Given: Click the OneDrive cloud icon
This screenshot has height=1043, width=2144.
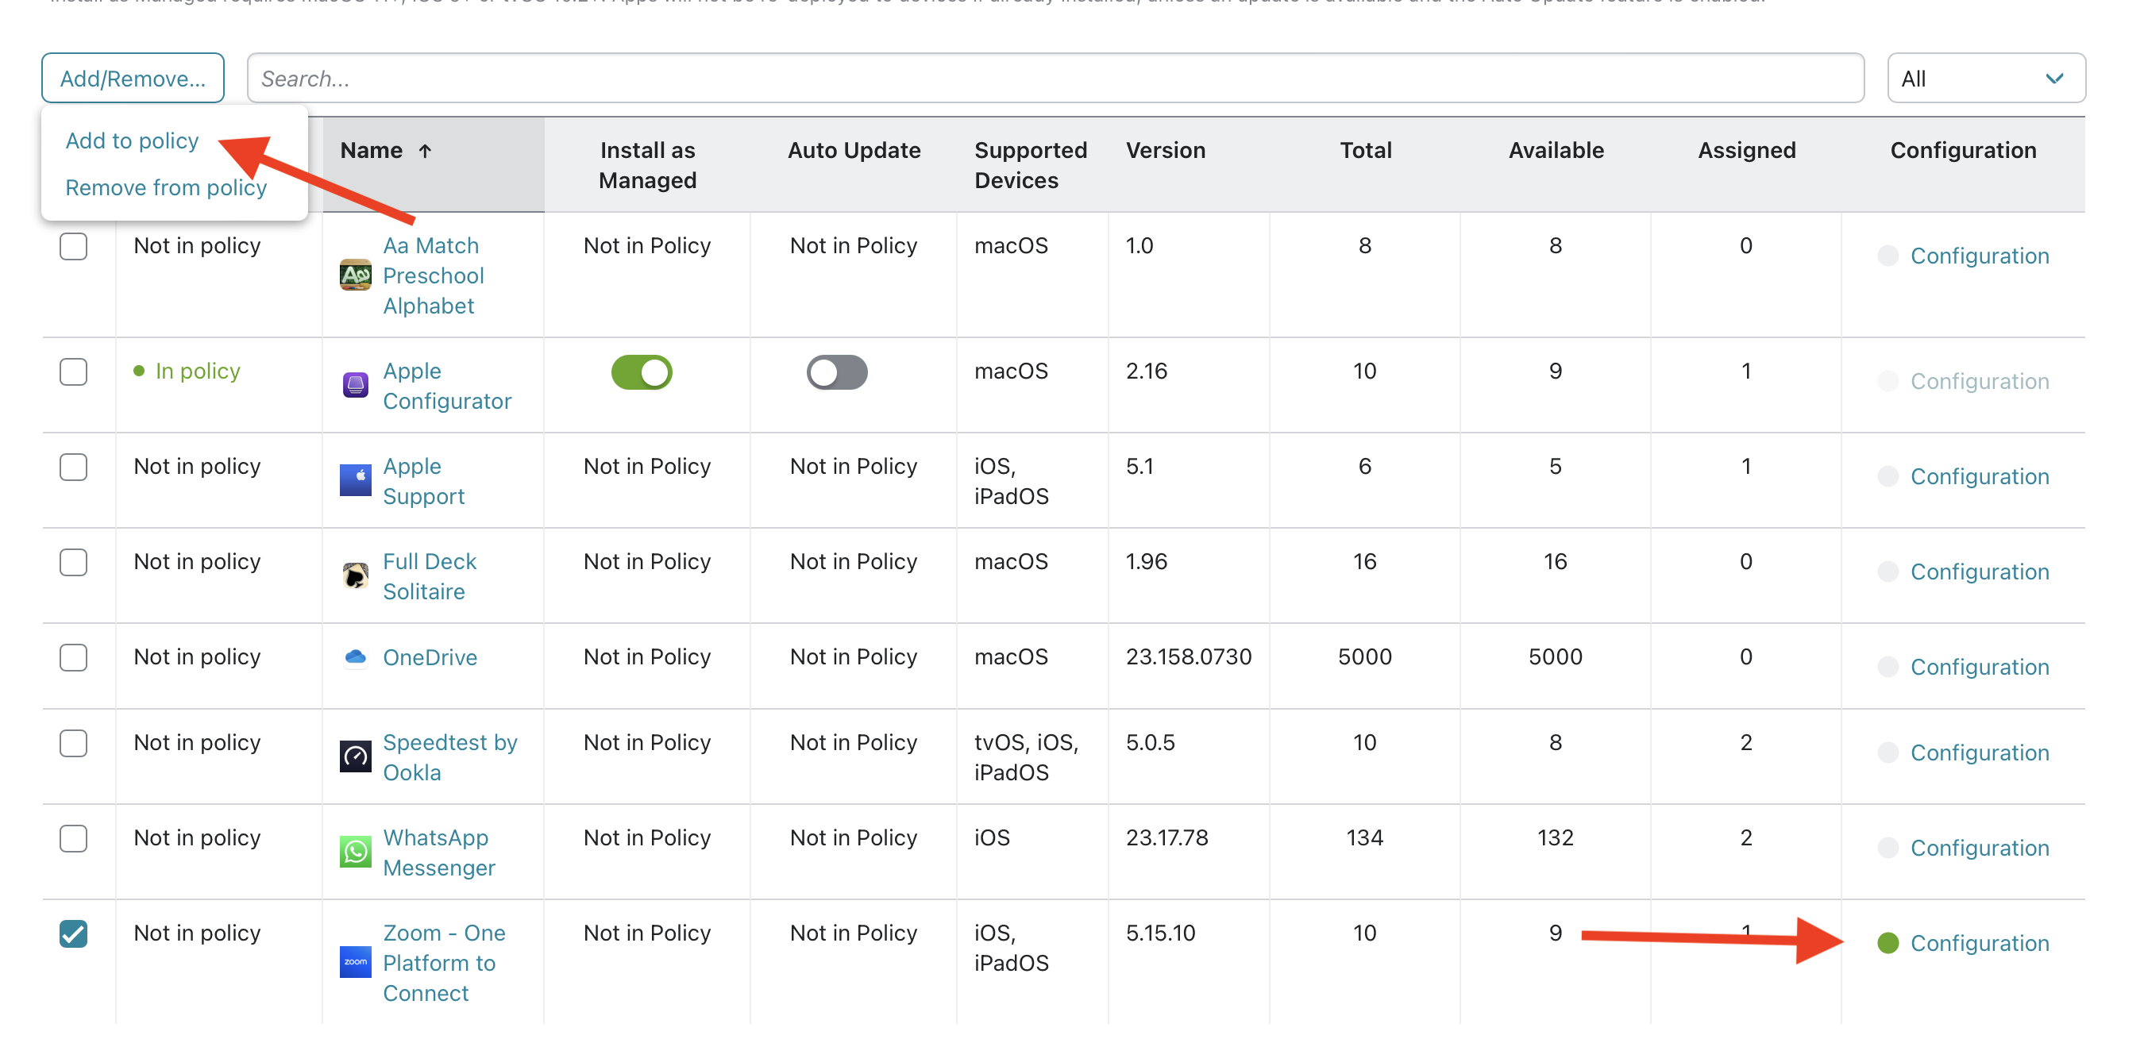Looking at the screenshot, I should [x=356, y=657].
